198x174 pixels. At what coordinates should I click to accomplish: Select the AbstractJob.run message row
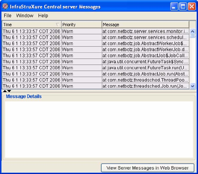[96, 74]
